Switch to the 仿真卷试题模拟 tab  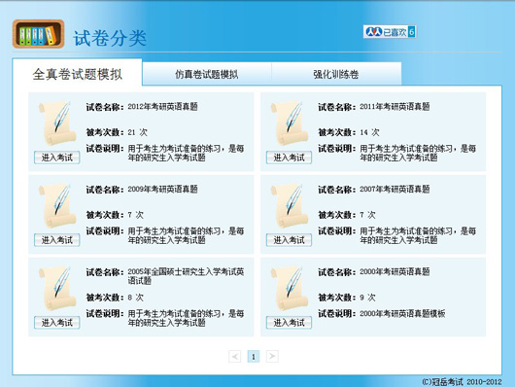207,74
